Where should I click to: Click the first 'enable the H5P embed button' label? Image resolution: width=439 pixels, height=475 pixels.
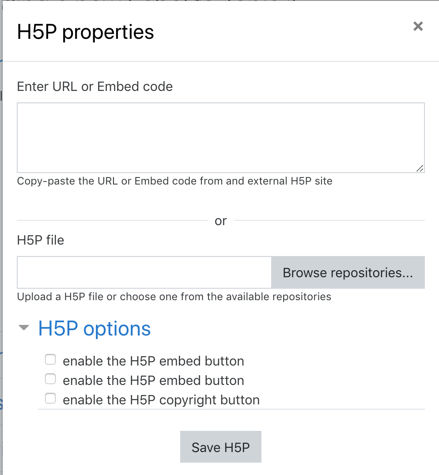tap(153, 361)
